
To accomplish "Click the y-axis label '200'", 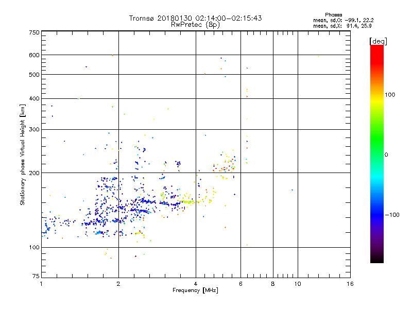I will pos(34,173).
